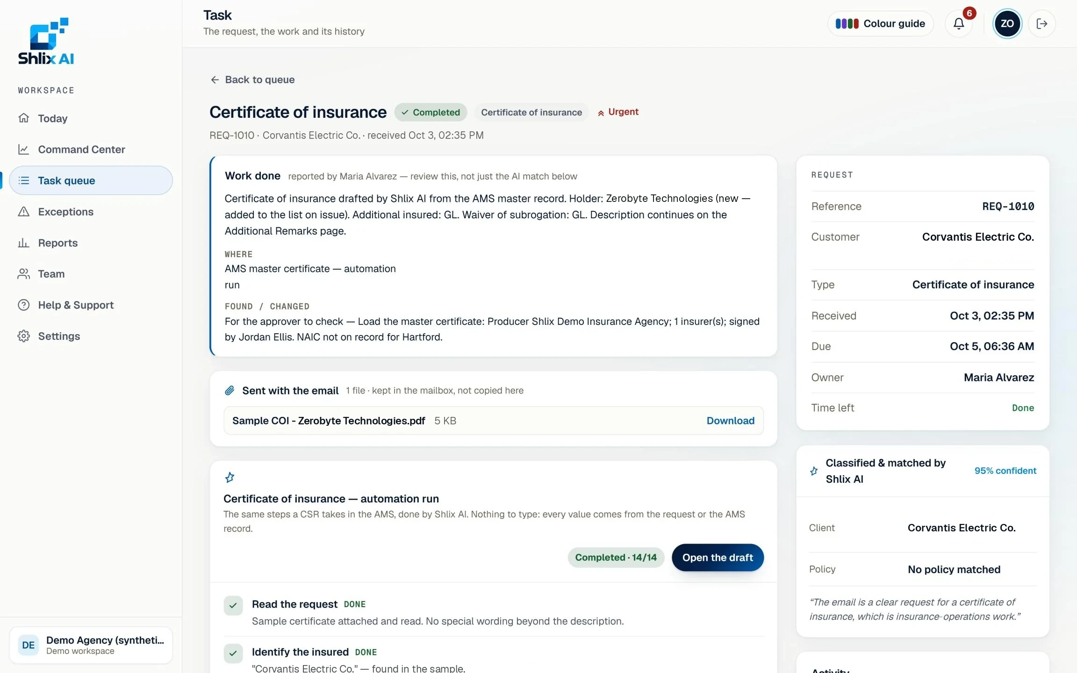Click the Oct 3, 02:35 PM received value
1077x673 pixels.
coord(992,316)
